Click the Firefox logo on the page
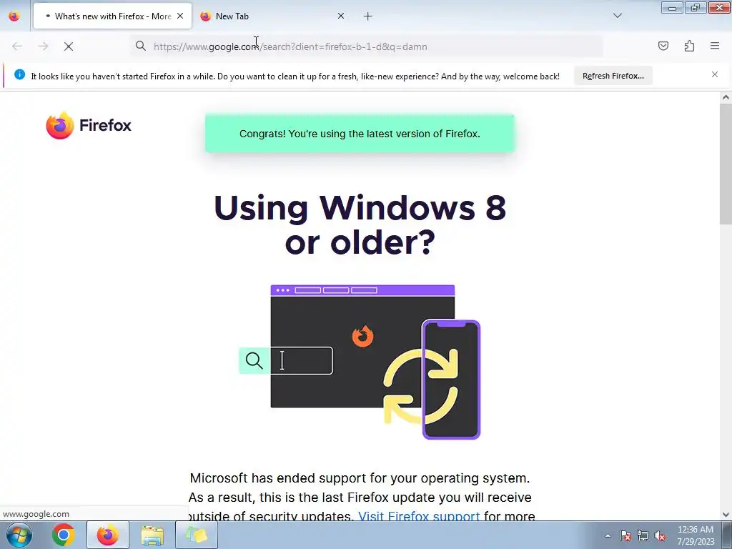Screen dimensions: 732x549 [x=89, y=125]
